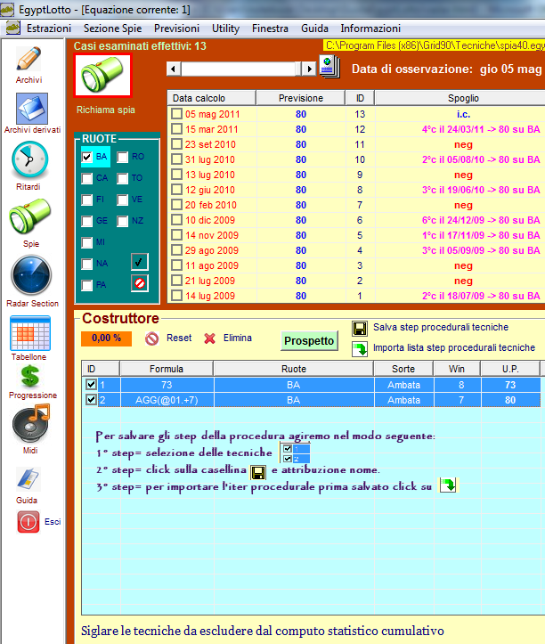This screenshot has height=644, width=545.
Task: Click the scrollbar right arrow
Action: [309, 69]
